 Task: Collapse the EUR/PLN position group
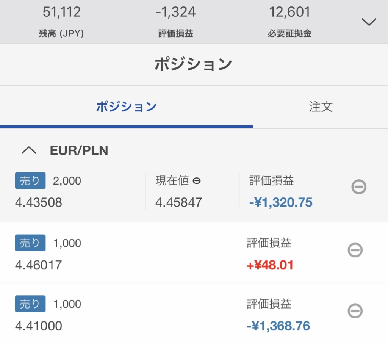pos(29,150)
